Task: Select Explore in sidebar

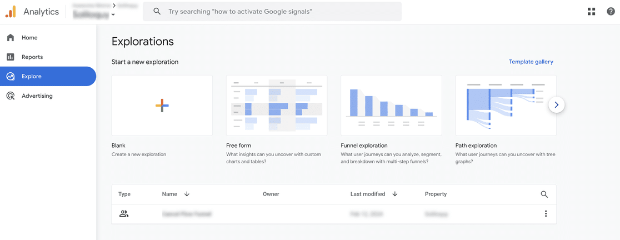Action: point(48,76)
